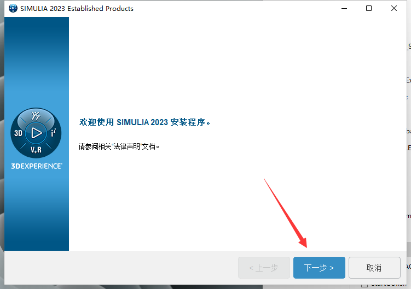Click the 欢迎使用 SIMULIA 2023 安装程序 heading
This screenshot has width=411, height=289.
(x=144, y=122)
